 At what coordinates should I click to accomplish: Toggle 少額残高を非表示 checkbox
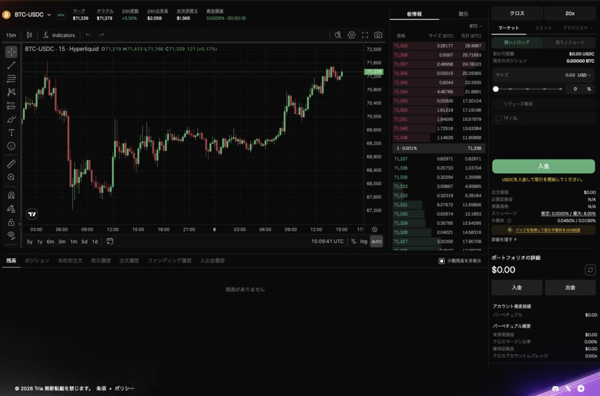pos(442,261)
